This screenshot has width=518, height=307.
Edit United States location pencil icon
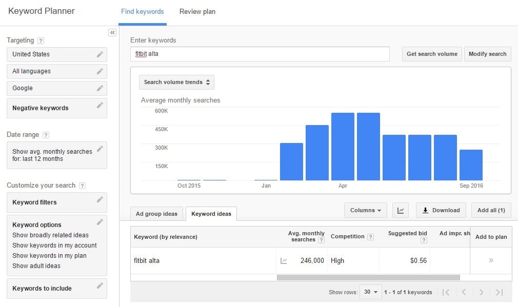tap(100, 54)
